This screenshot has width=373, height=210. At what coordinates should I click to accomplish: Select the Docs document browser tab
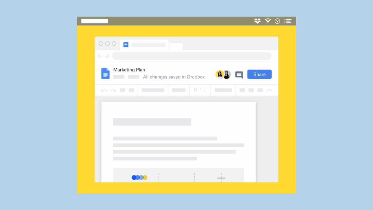click(x=144, y=45)
